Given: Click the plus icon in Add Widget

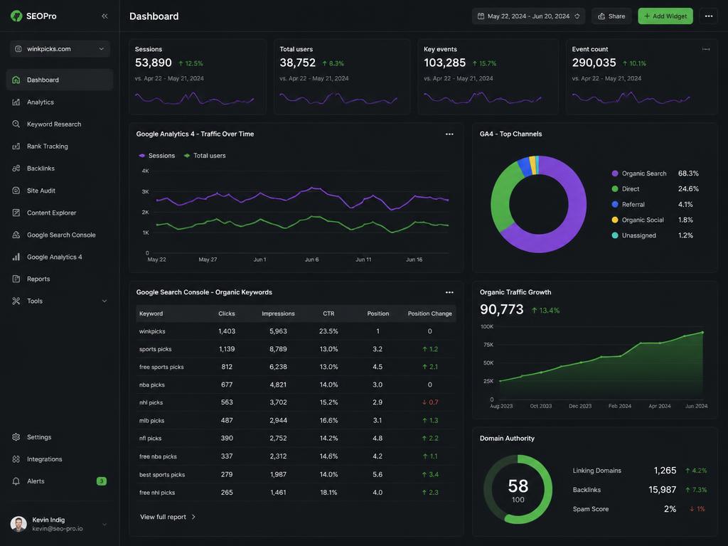Looking at the screenshot, I should click(647, 16).
